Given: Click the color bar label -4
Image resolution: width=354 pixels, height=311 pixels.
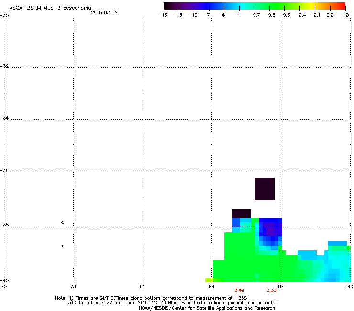Looking at the screenshot, I should (221, 15).
